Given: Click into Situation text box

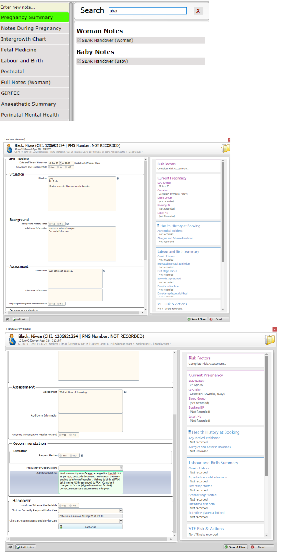Looking at the screenshot, I should (x=82, y=194).
